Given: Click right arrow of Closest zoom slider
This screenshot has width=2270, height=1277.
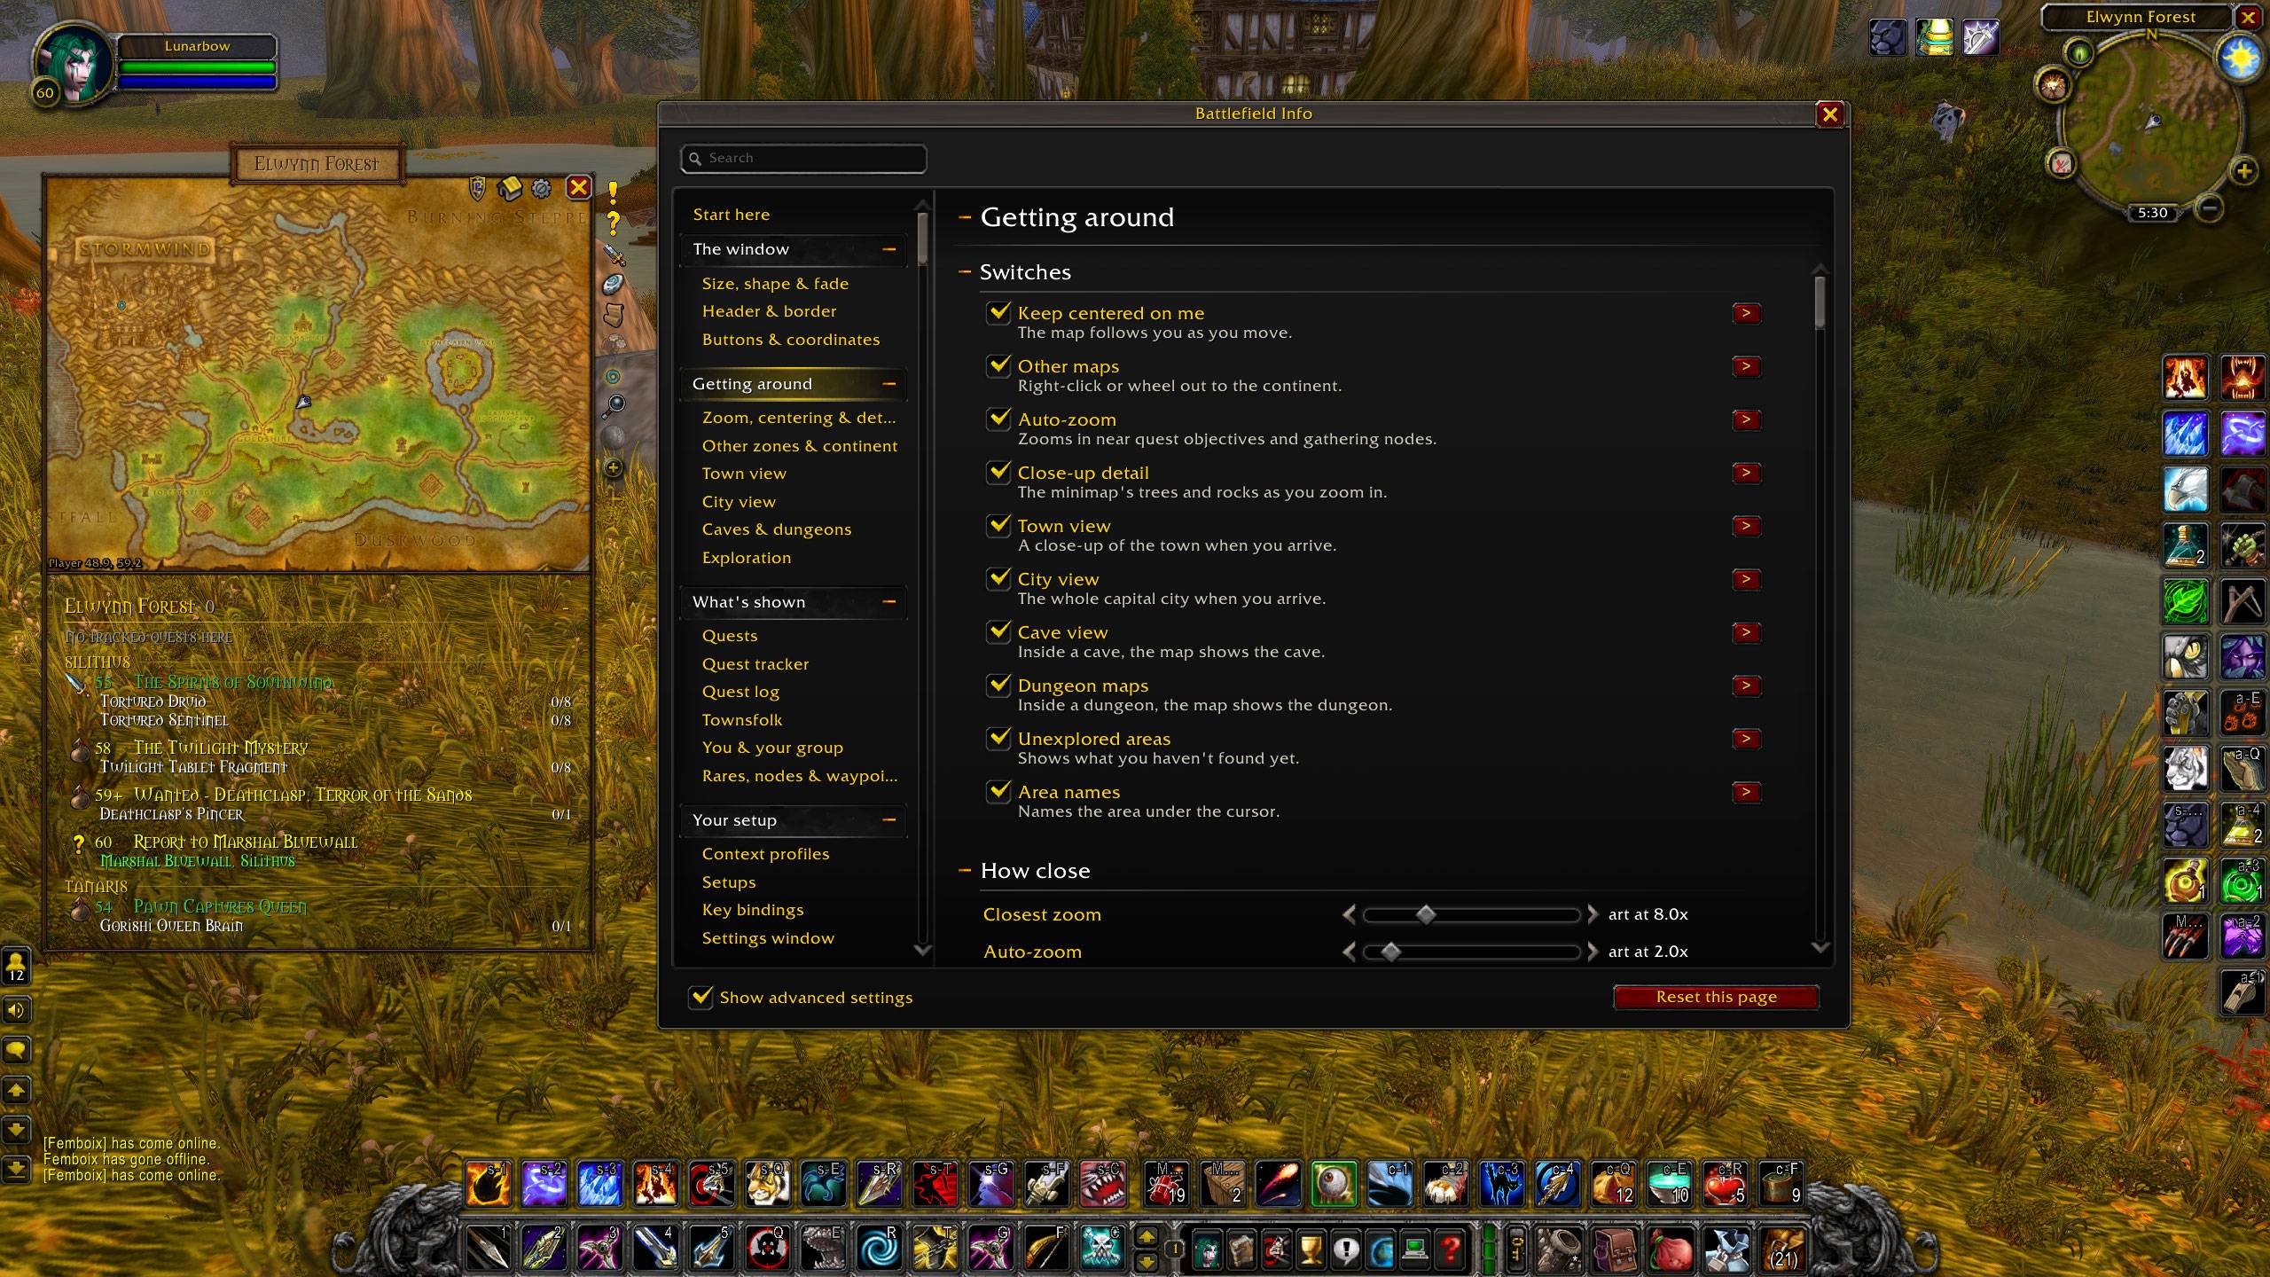Looking at the screenshot, I should click(x=1593, y=914).
